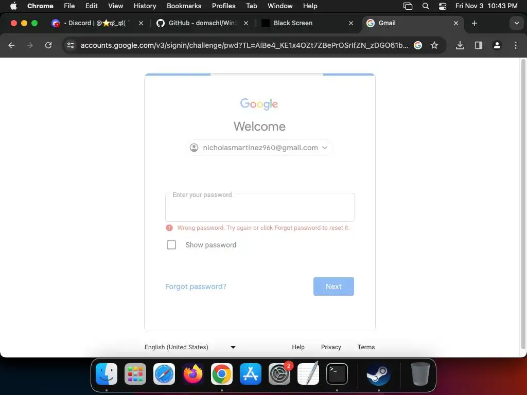
Task: Open Trash from the Dock
Action: click(420, 374)
